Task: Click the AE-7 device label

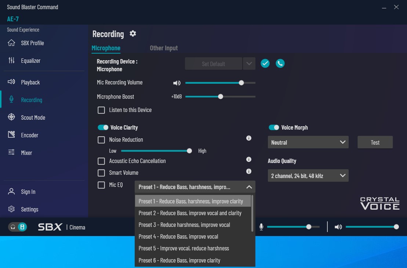Action: pos(13,19)
